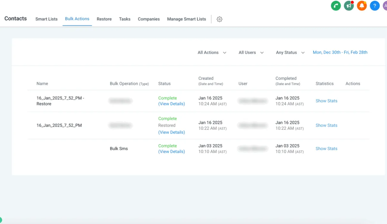Viewport: 387px width, 224px height.
Task: Open the contacts settings gear icon
Action: 219,19
